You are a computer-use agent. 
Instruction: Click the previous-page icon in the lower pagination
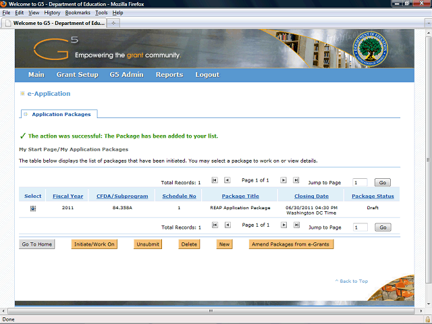(x=227, y=225)
